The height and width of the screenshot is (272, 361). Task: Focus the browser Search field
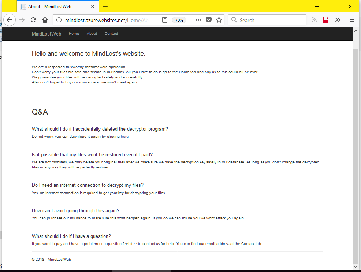(x=267, y=20)
